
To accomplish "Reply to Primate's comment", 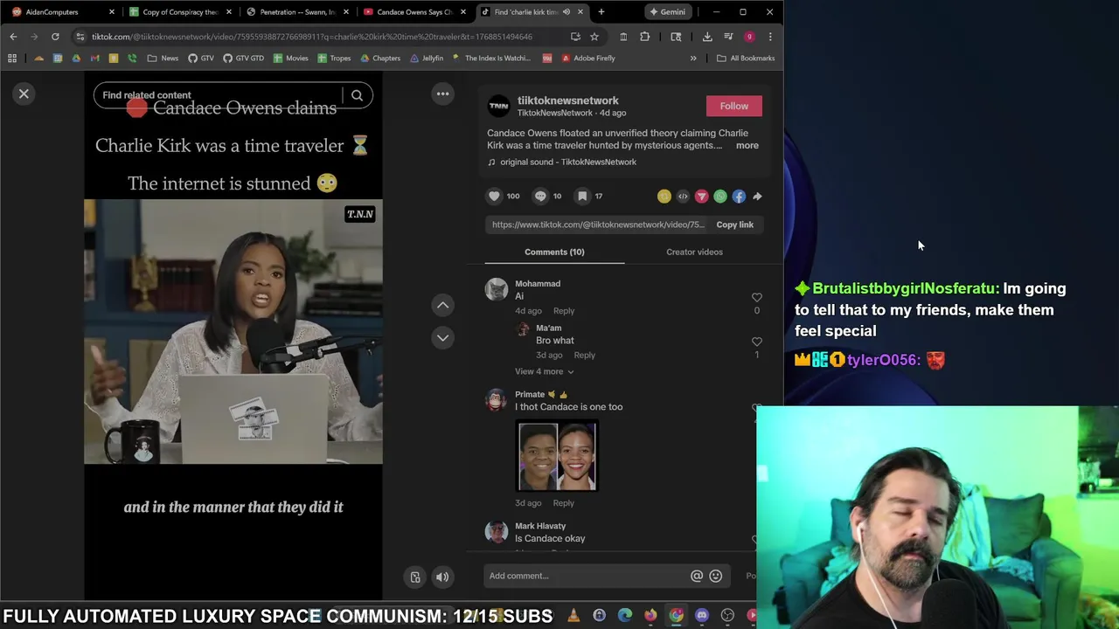I will (564, 503).
